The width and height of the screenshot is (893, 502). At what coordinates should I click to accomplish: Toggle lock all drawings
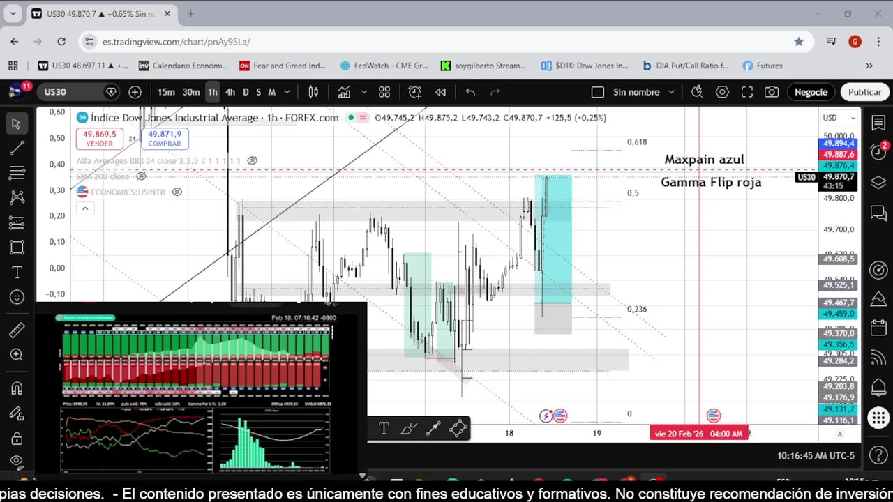(x=17, y=439)
